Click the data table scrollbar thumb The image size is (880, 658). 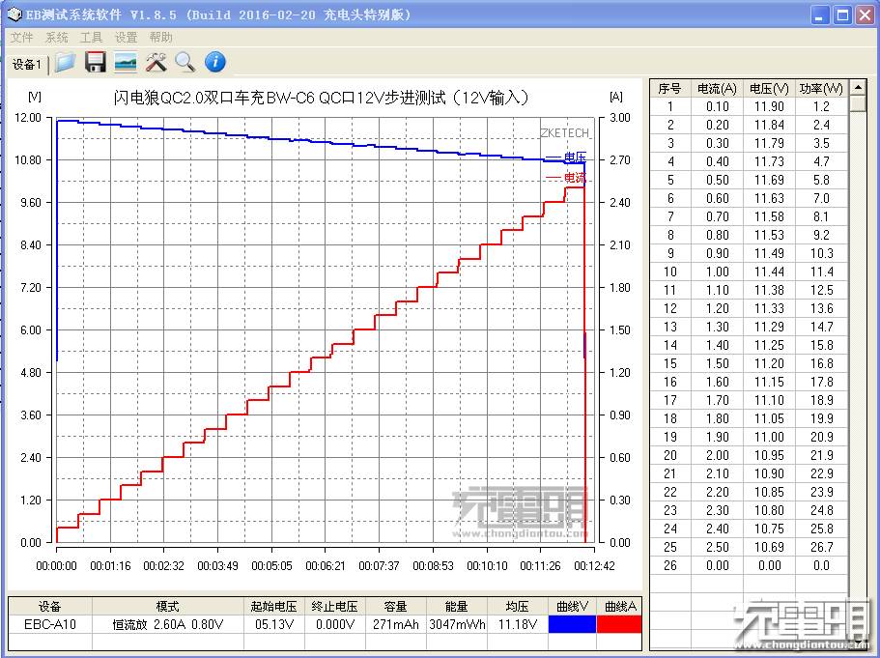click(x=858, y=103)
